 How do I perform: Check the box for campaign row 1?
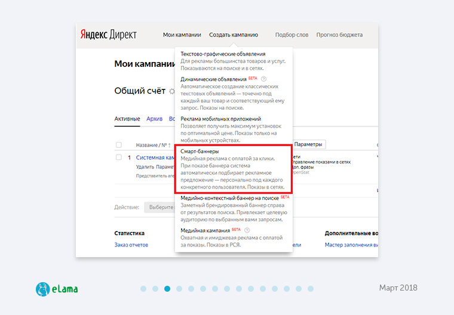pyautogui.click(x=118, y=157)
